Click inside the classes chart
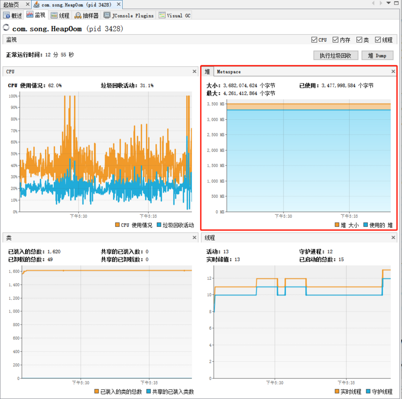This screenshot has width=402, height=399. [107, 322]
